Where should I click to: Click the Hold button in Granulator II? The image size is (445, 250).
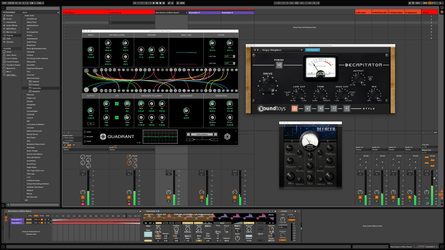click(x=148, y=226)
